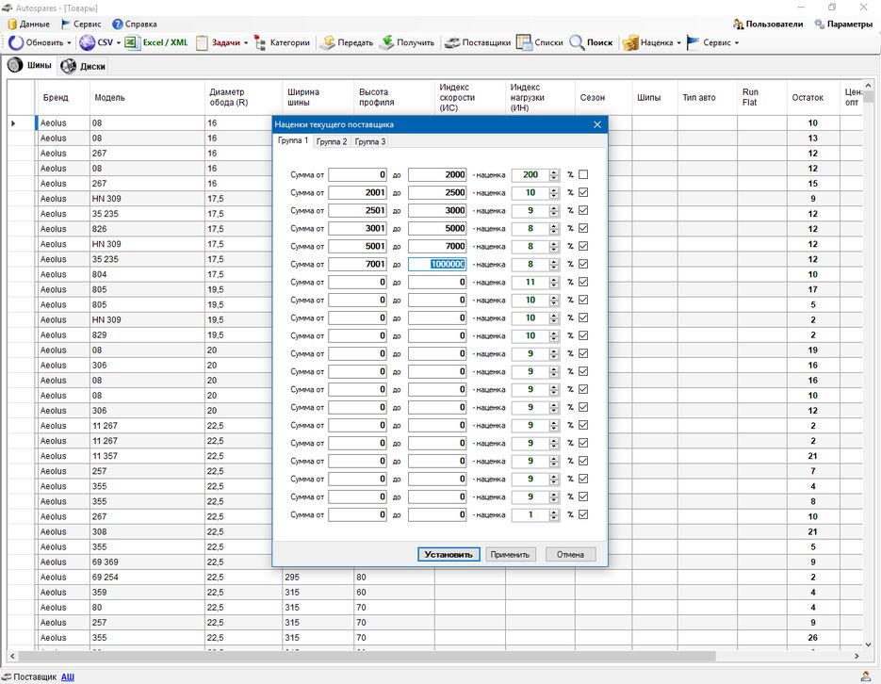Click the CSV globe icon
Screen dimensions: 881x684
point(87,42)
